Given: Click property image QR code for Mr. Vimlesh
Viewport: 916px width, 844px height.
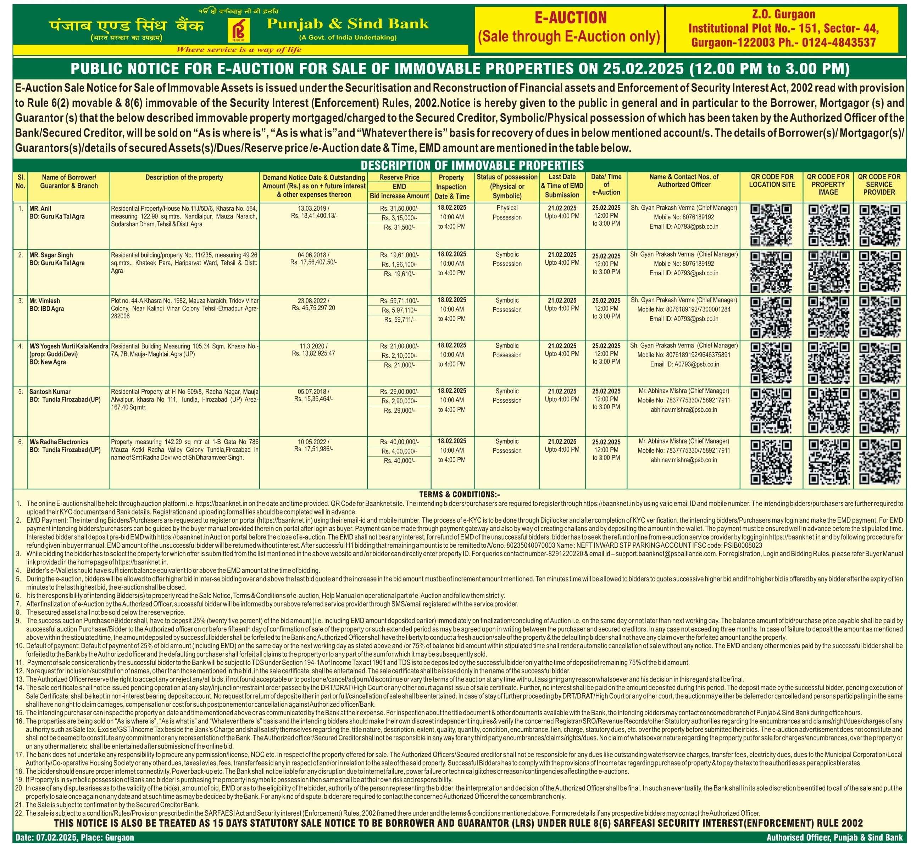Looking at the screenshot, I should point(829,318).
